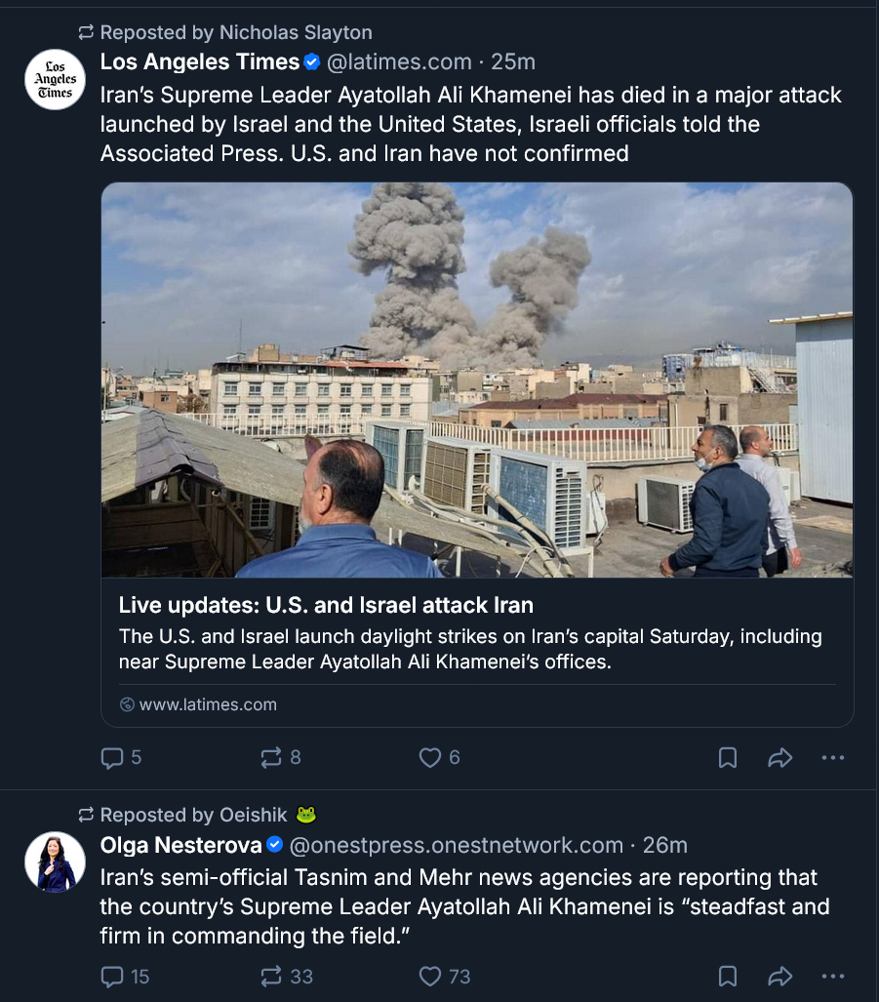Bookmark the Los Angeles Times post
879x1002 pixels.
pyautogui.click(x=728, y=757)
